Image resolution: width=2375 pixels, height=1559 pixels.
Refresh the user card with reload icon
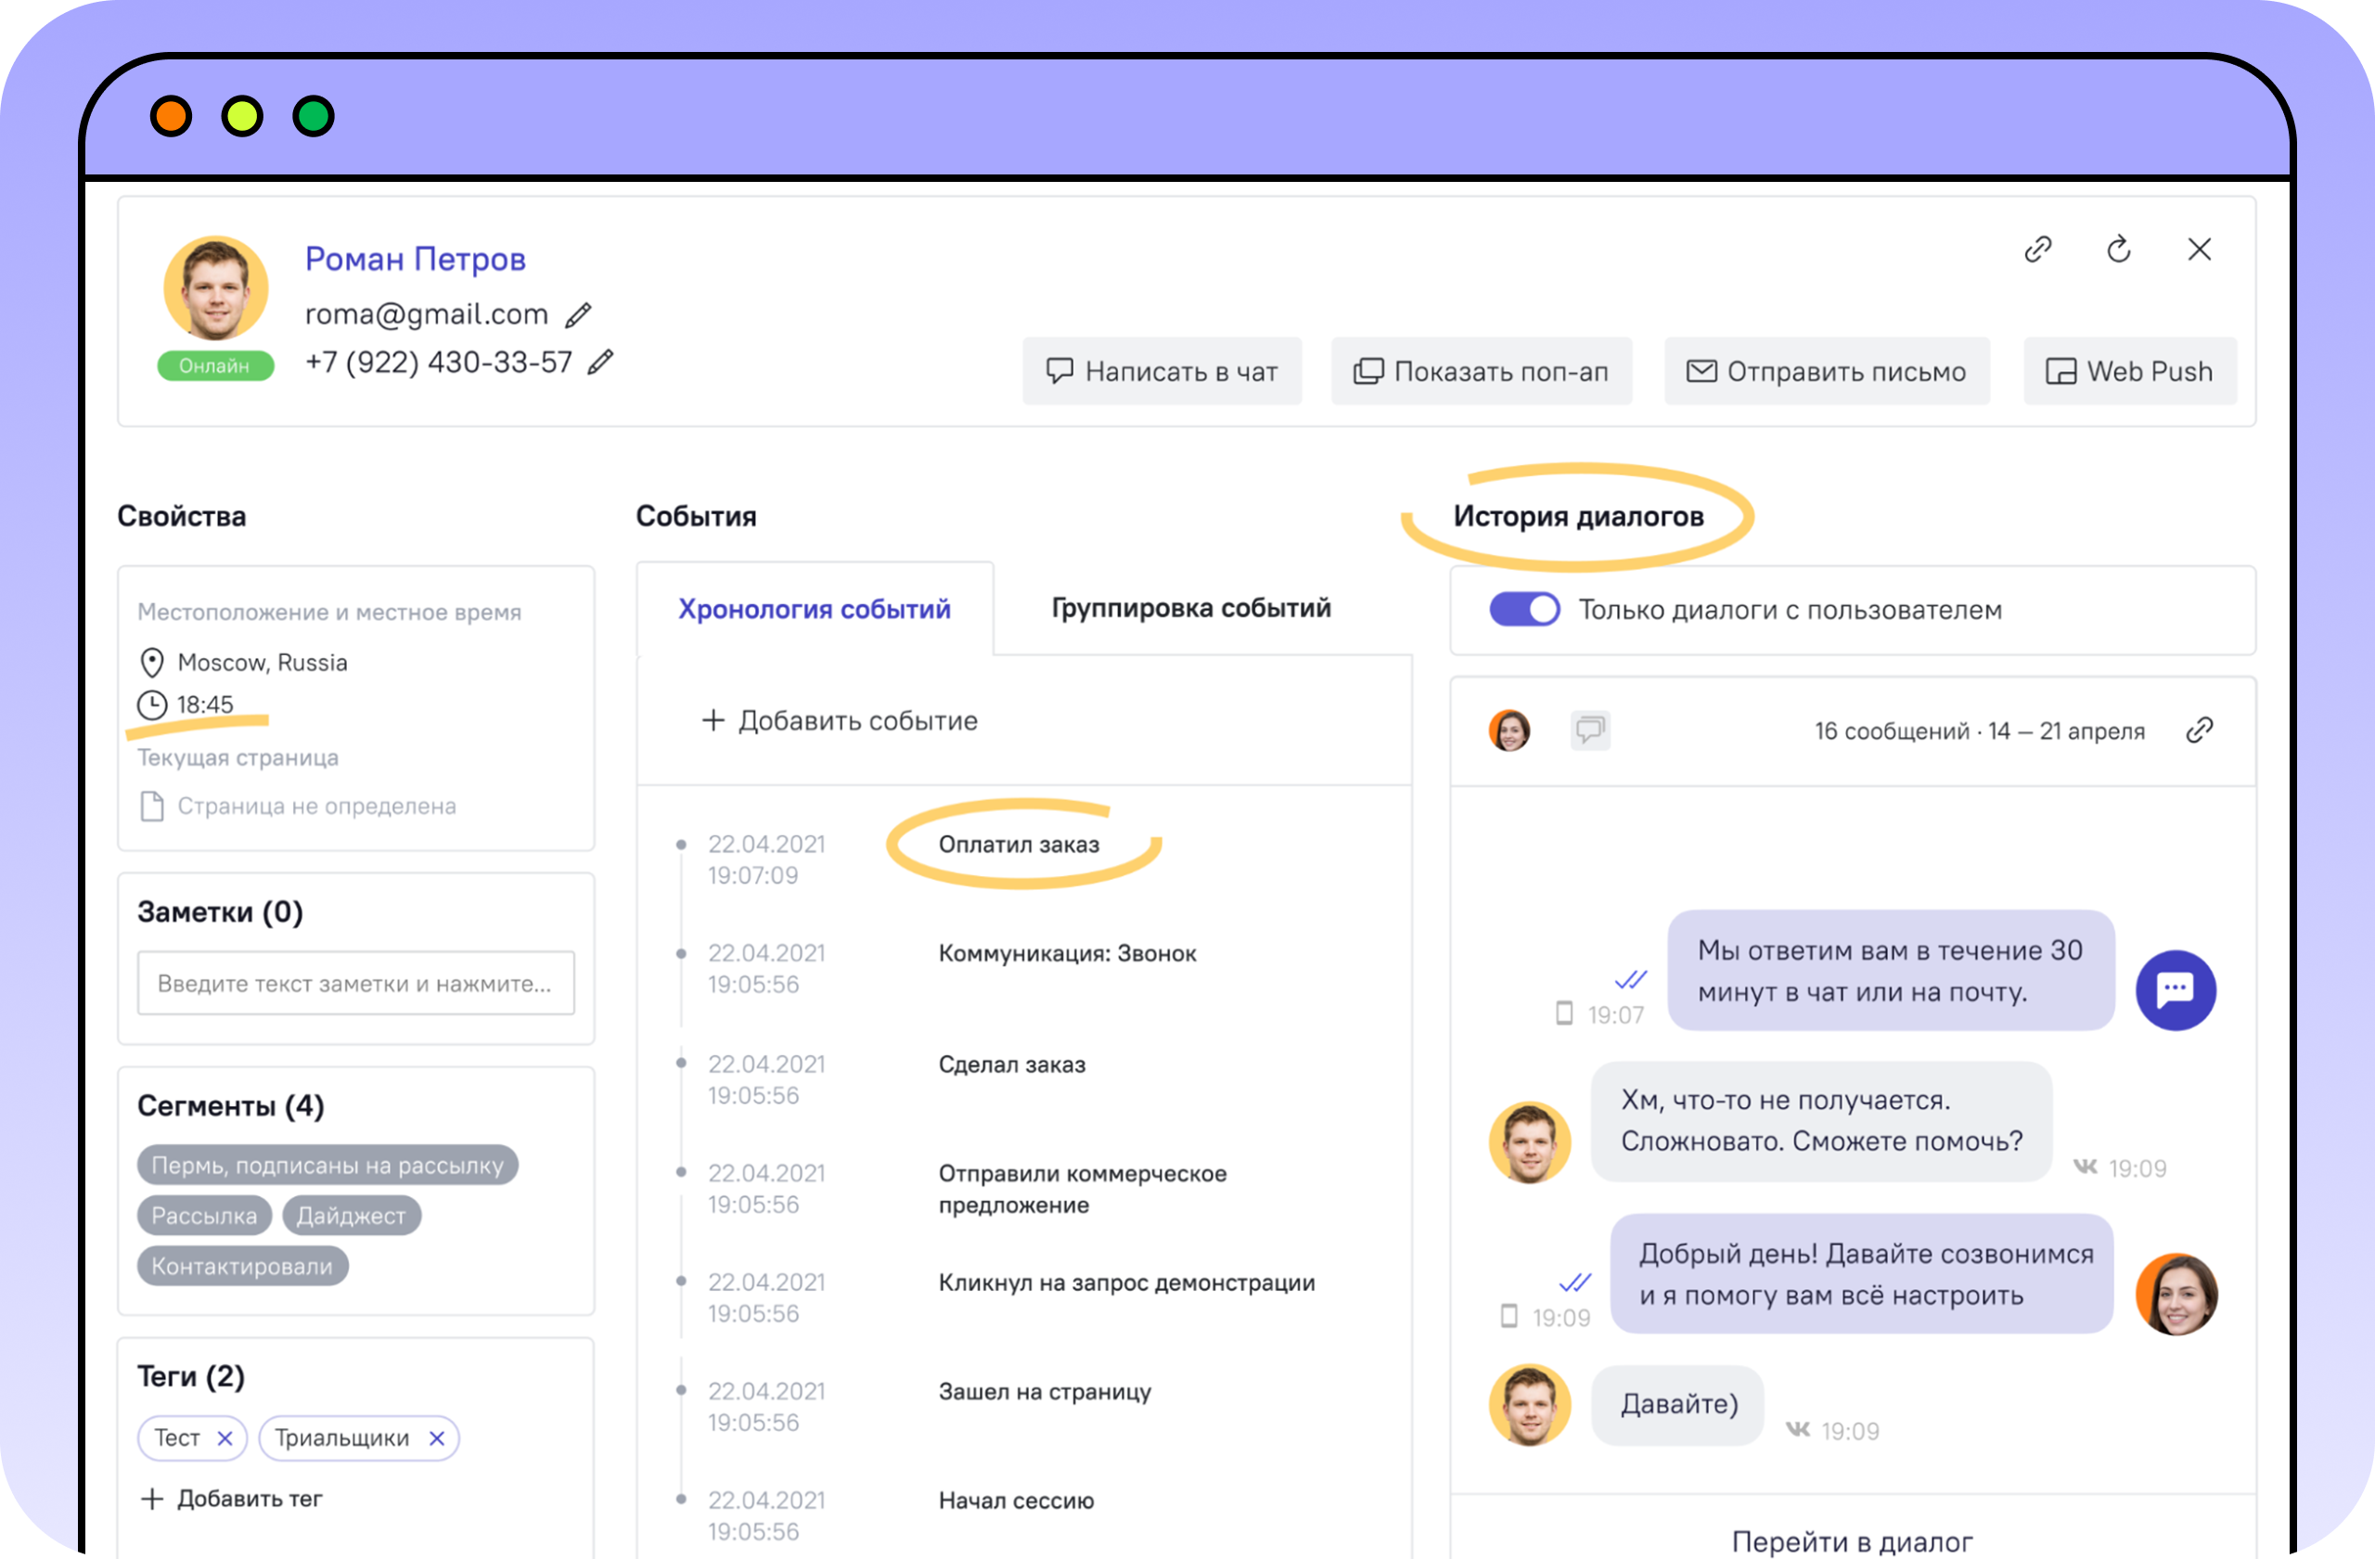pyautogui.click(x=2119, y=250)
